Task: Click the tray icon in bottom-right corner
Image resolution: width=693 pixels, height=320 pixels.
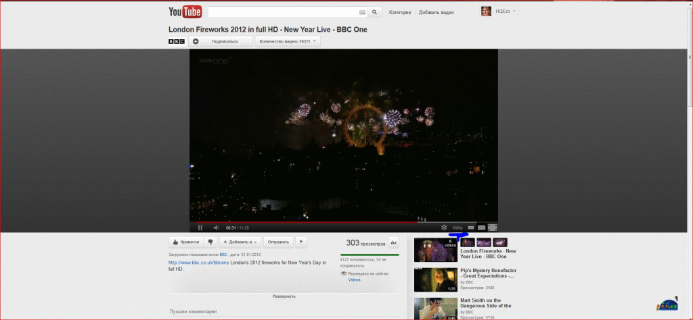Action: (x=667, y=304)
